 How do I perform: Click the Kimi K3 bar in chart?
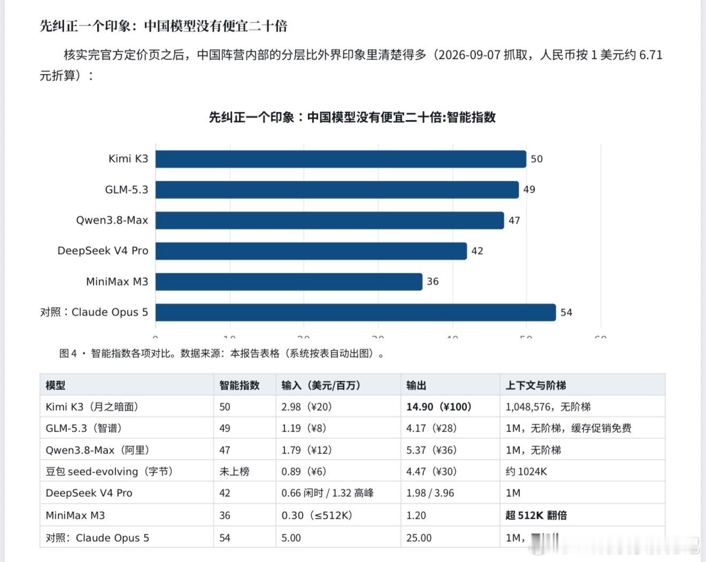coord(341,159)
